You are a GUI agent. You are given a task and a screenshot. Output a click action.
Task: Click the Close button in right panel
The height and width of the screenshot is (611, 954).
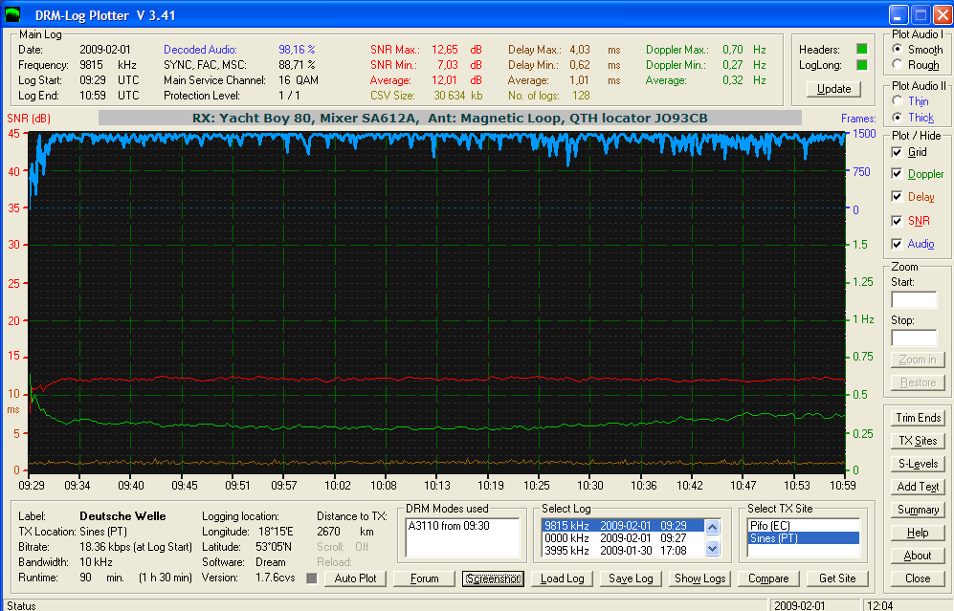[918, 578]
